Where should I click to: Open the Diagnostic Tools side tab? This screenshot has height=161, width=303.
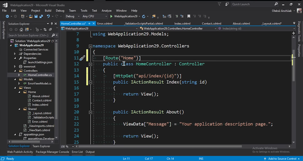[x=299, y=31]
